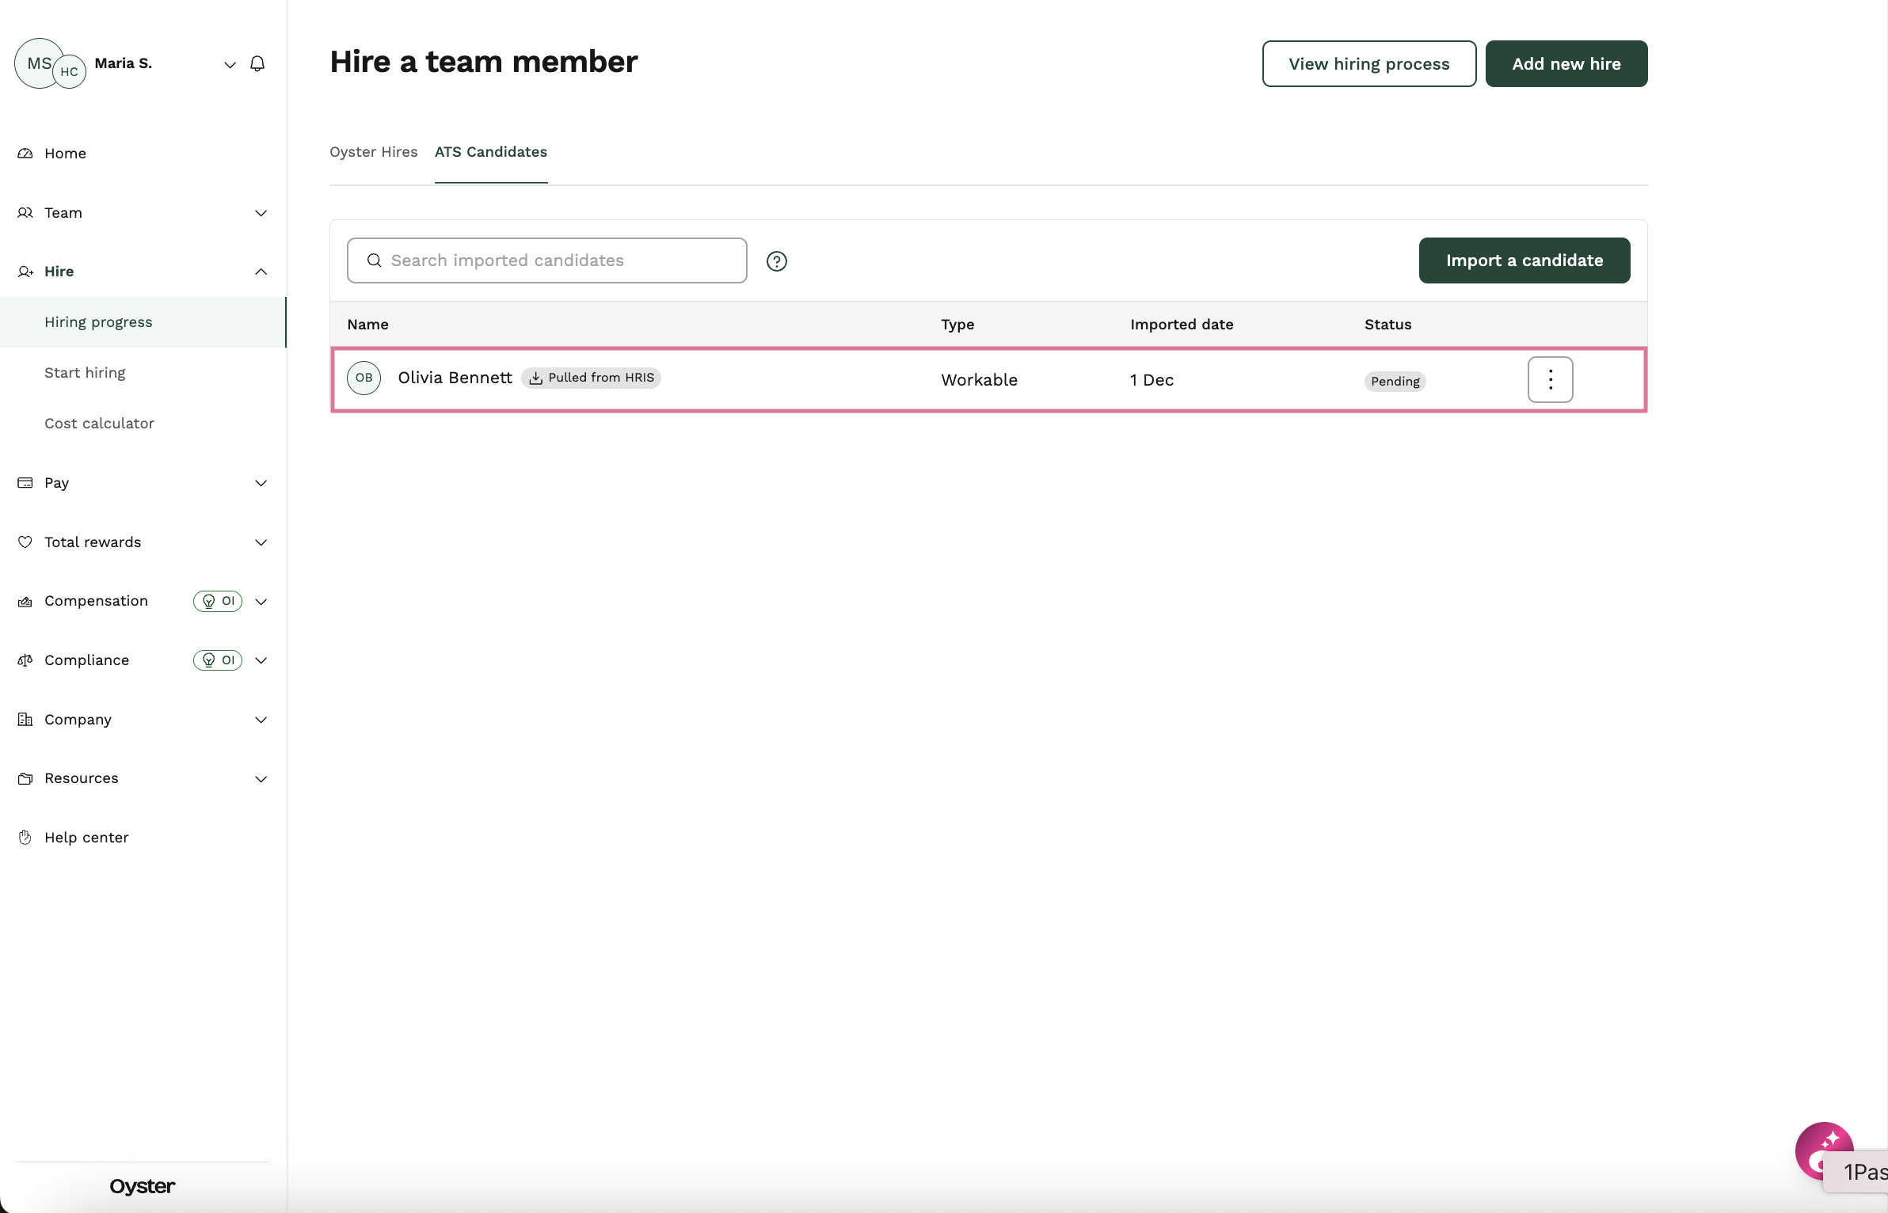Viewport: 1888px width, 1213px height.
Task: Click the Team label in the sidebar
Action: click(x=63, y=213)
